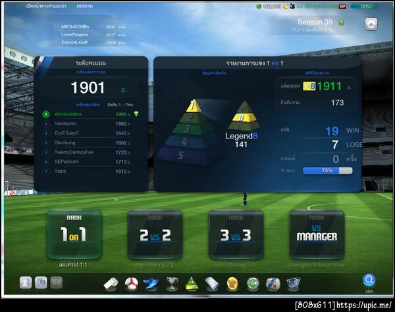This screenshot has width=395, height=312.
Task: Click the 1911 highest score value
Action: click(329, 86)
